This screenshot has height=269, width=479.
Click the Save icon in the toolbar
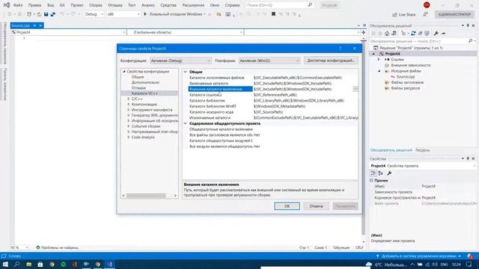(x=46, y=14)
